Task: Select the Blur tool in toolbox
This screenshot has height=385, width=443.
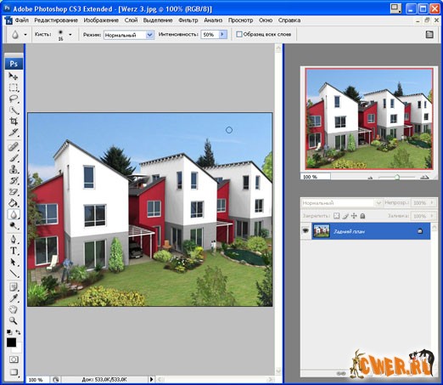Action: 13,214
